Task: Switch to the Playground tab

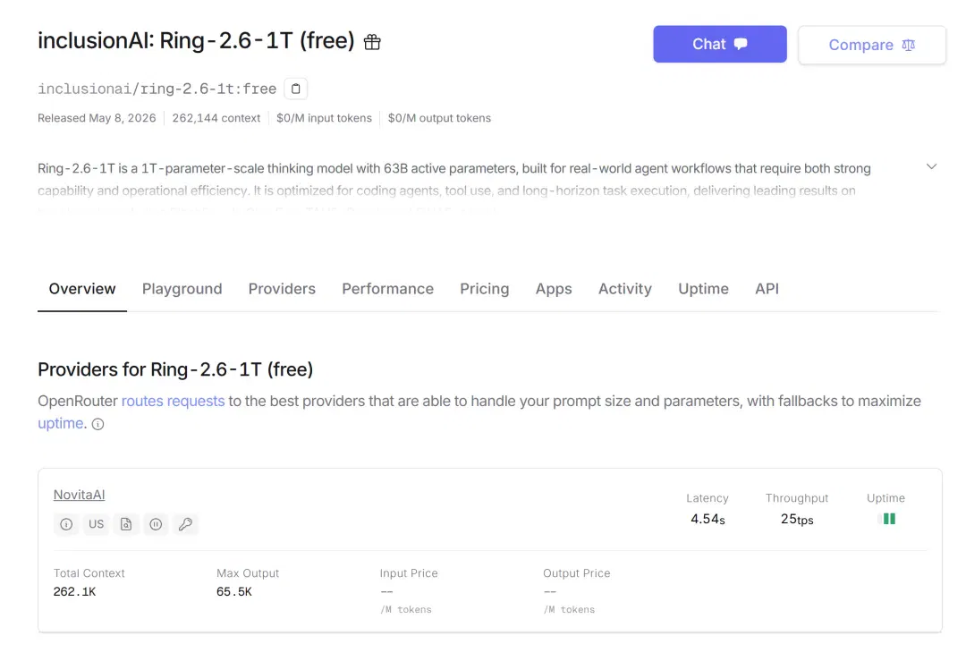Action: (x=182, y=289)
